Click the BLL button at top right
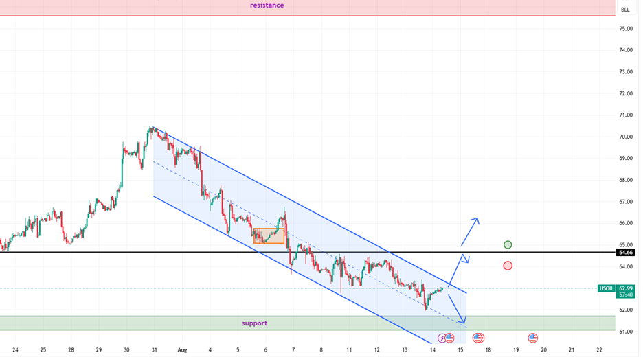 (625, 10)
